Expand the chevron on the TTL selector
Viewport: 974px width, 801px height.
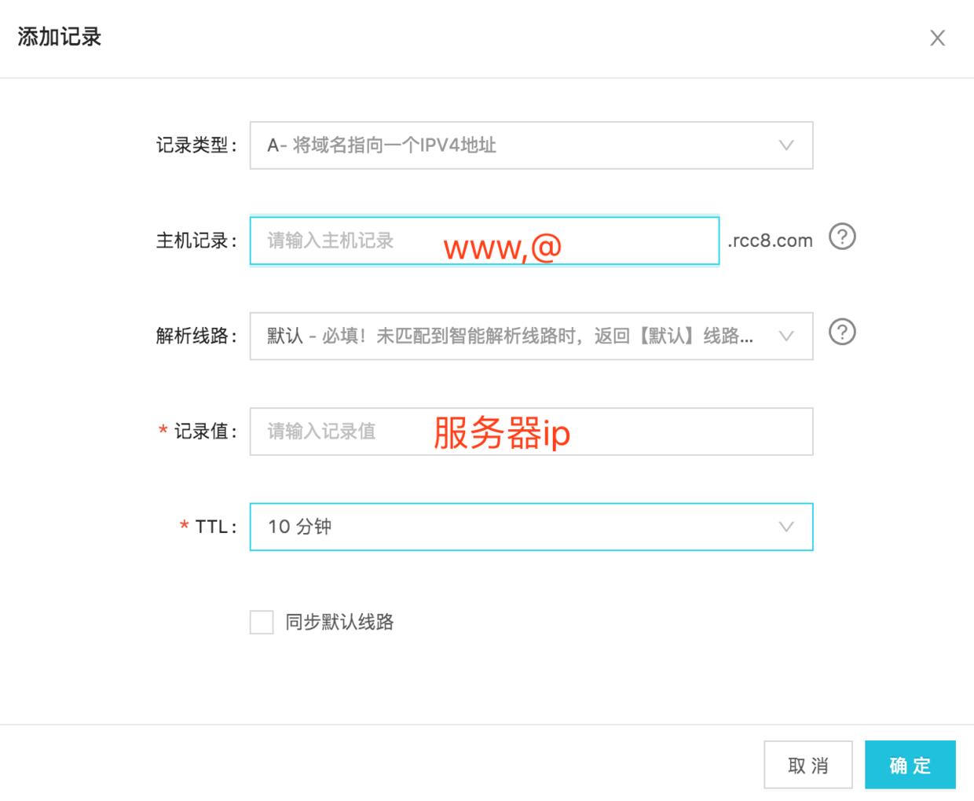click(x=785, y=527)
